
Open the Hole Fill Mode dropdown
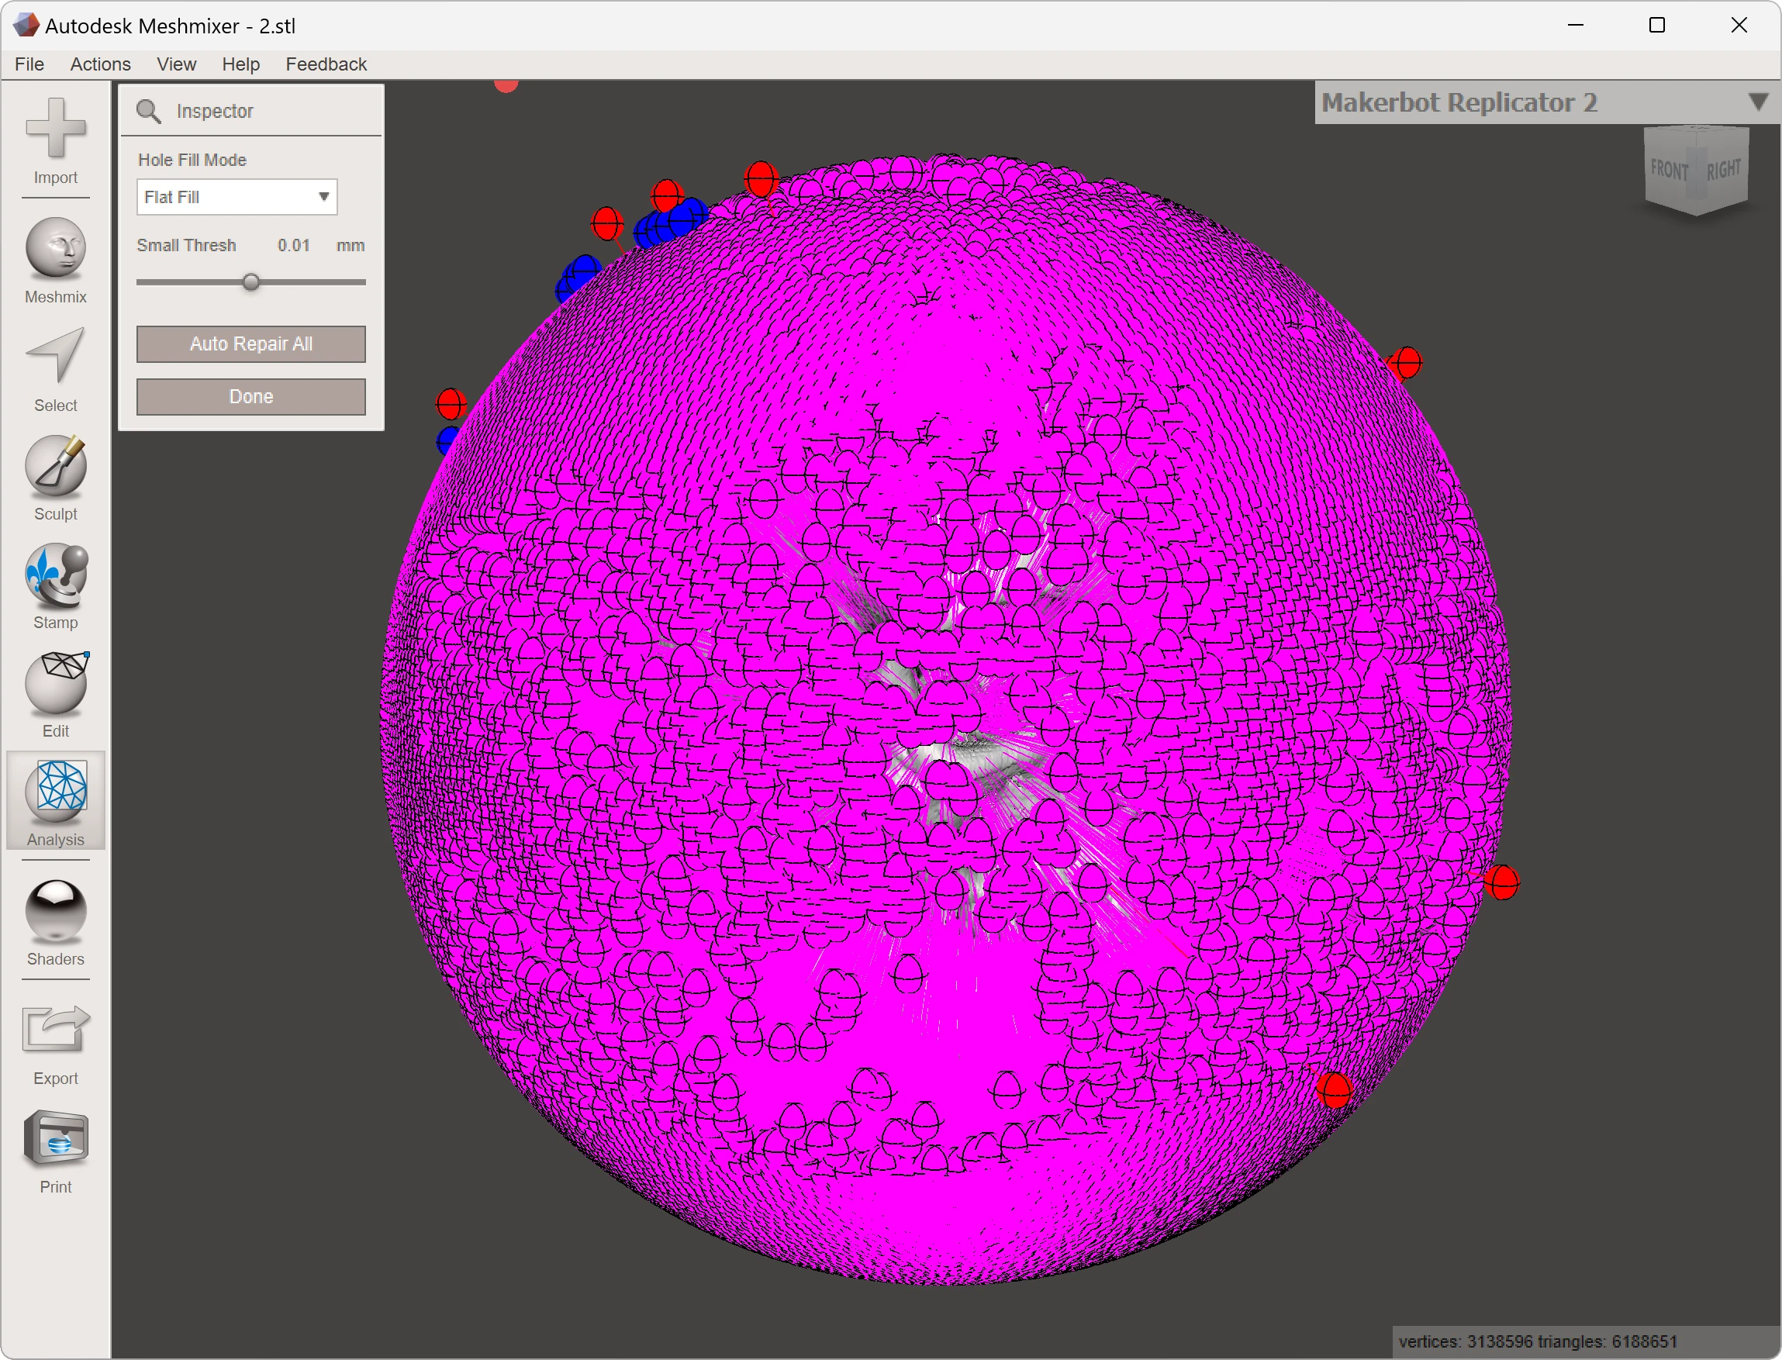coord(237,197)
